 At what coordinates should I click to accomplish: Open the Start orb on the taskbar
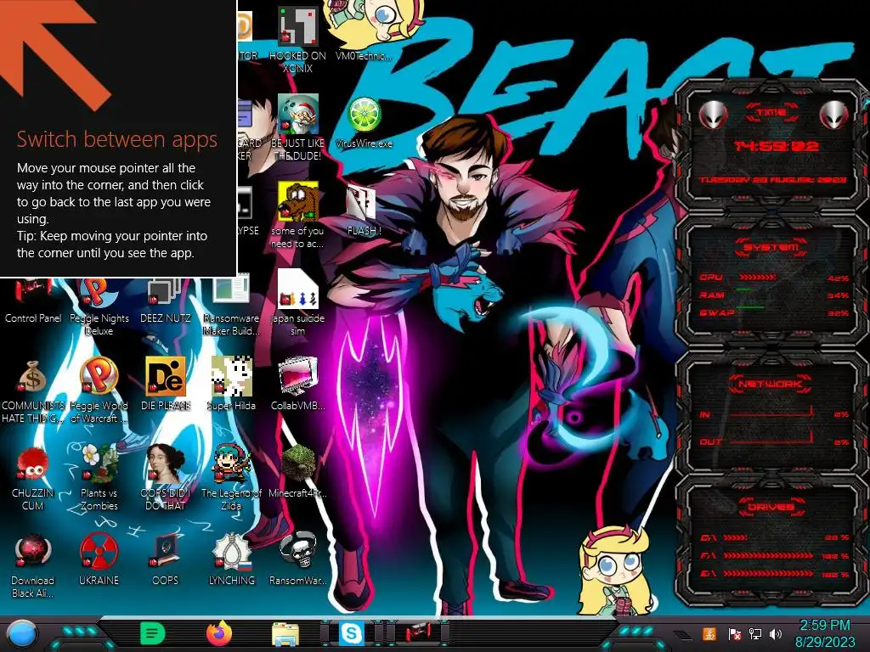pos(22,633)
